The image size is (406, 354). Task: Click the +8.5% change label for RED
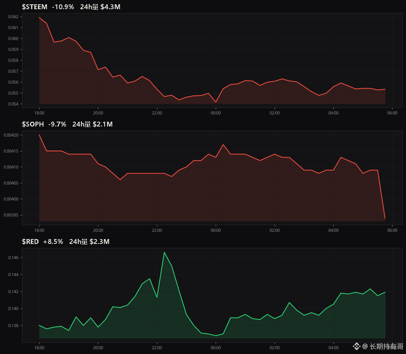[53, 242]
